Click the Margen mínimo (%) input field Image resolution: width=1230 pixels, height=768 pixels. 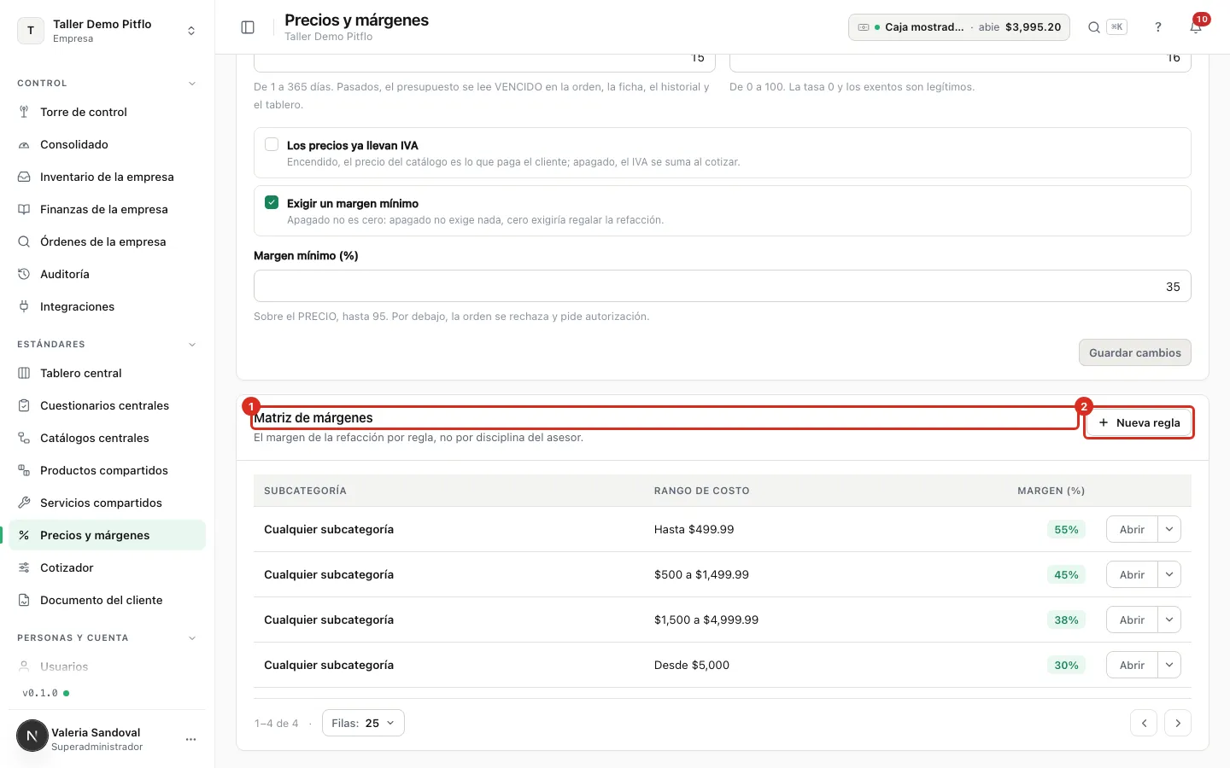click(723, 287)
